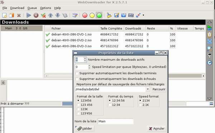Click sidebar blue figures icon
This screenshot has height=133, width=215.
[210, 42]
